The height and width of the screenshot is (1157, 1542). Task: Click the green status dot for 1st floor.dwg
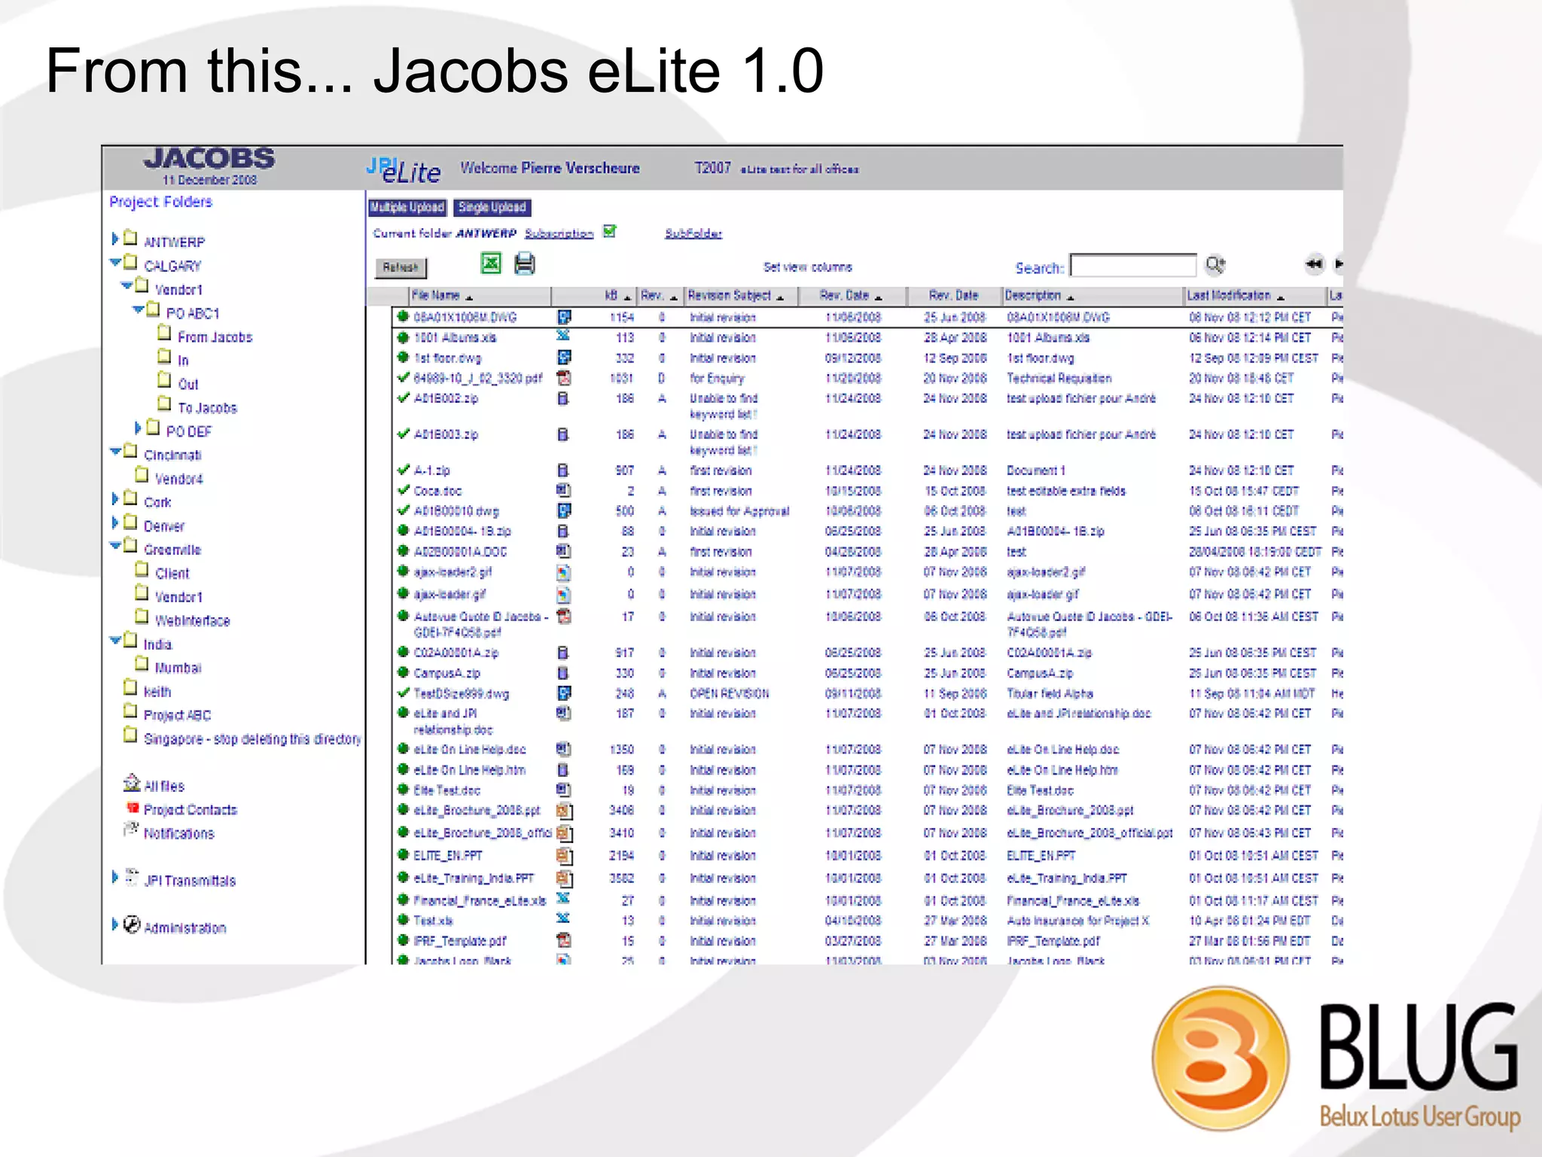click(x=404, y=358)
